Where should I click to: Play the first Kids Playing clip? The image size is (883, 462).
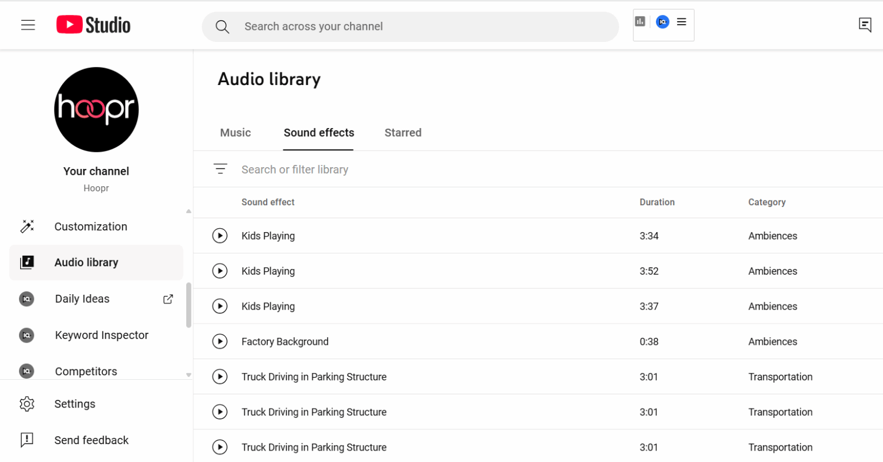coord(220,236)
